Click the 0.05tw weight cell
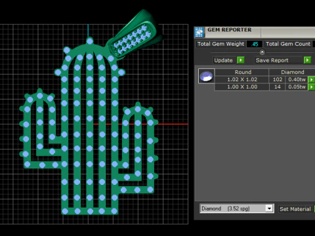Screen dimensions: 315x236 (297, 87)
